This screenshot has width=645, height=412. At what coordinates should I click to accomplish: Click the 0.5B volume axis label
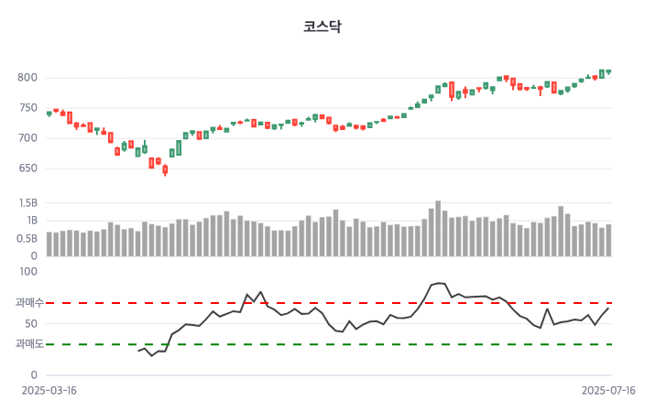tap(27, 238)
